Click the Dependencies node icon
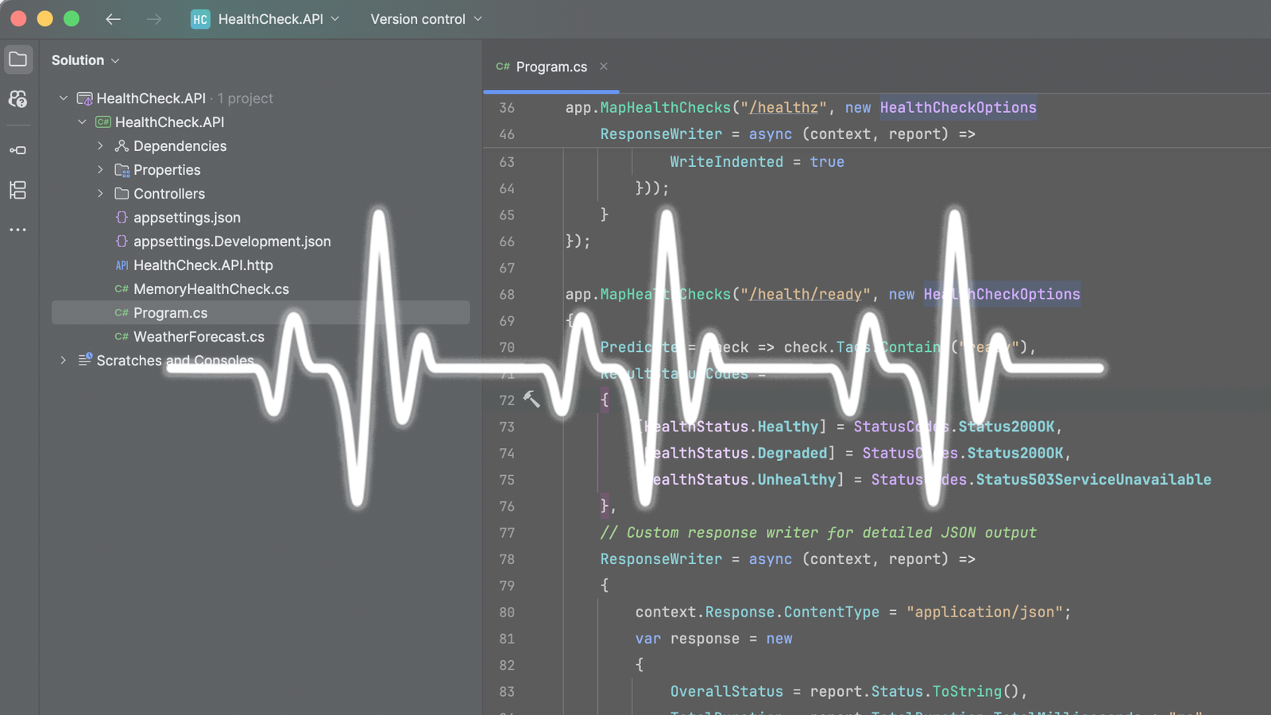Screen dimensions: 1271x715 point(122,146)
